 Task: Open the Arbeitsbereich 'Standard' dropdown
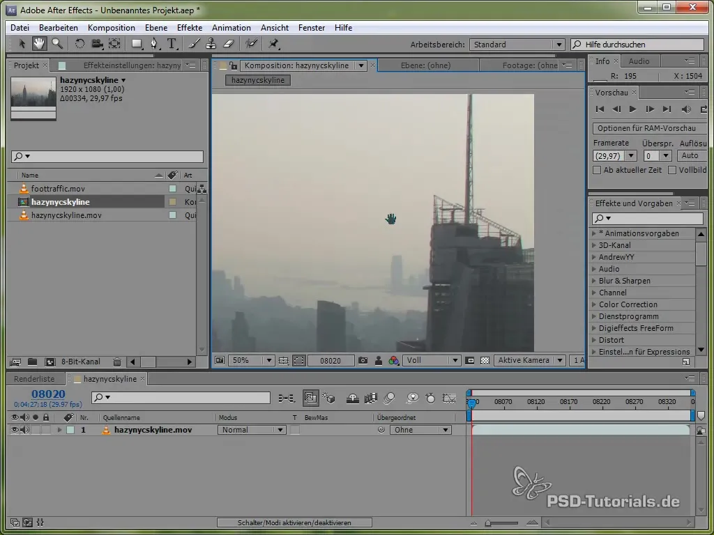517,45
